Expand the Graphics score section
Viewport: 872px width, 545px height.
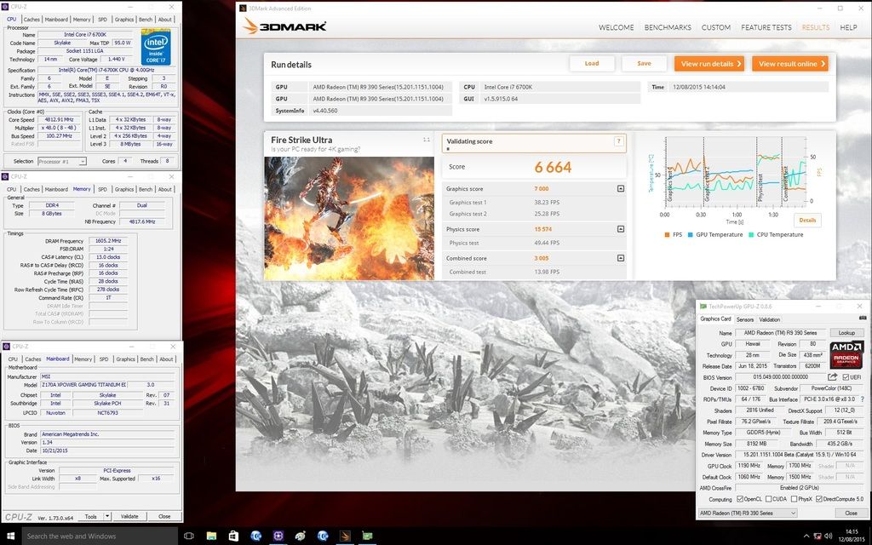click(621, 188)
